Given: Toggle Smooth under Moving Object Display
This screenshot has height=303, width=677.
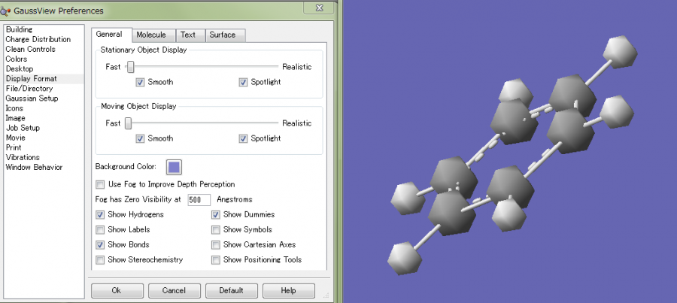Looking at the screenshot, I should [140, 139].
